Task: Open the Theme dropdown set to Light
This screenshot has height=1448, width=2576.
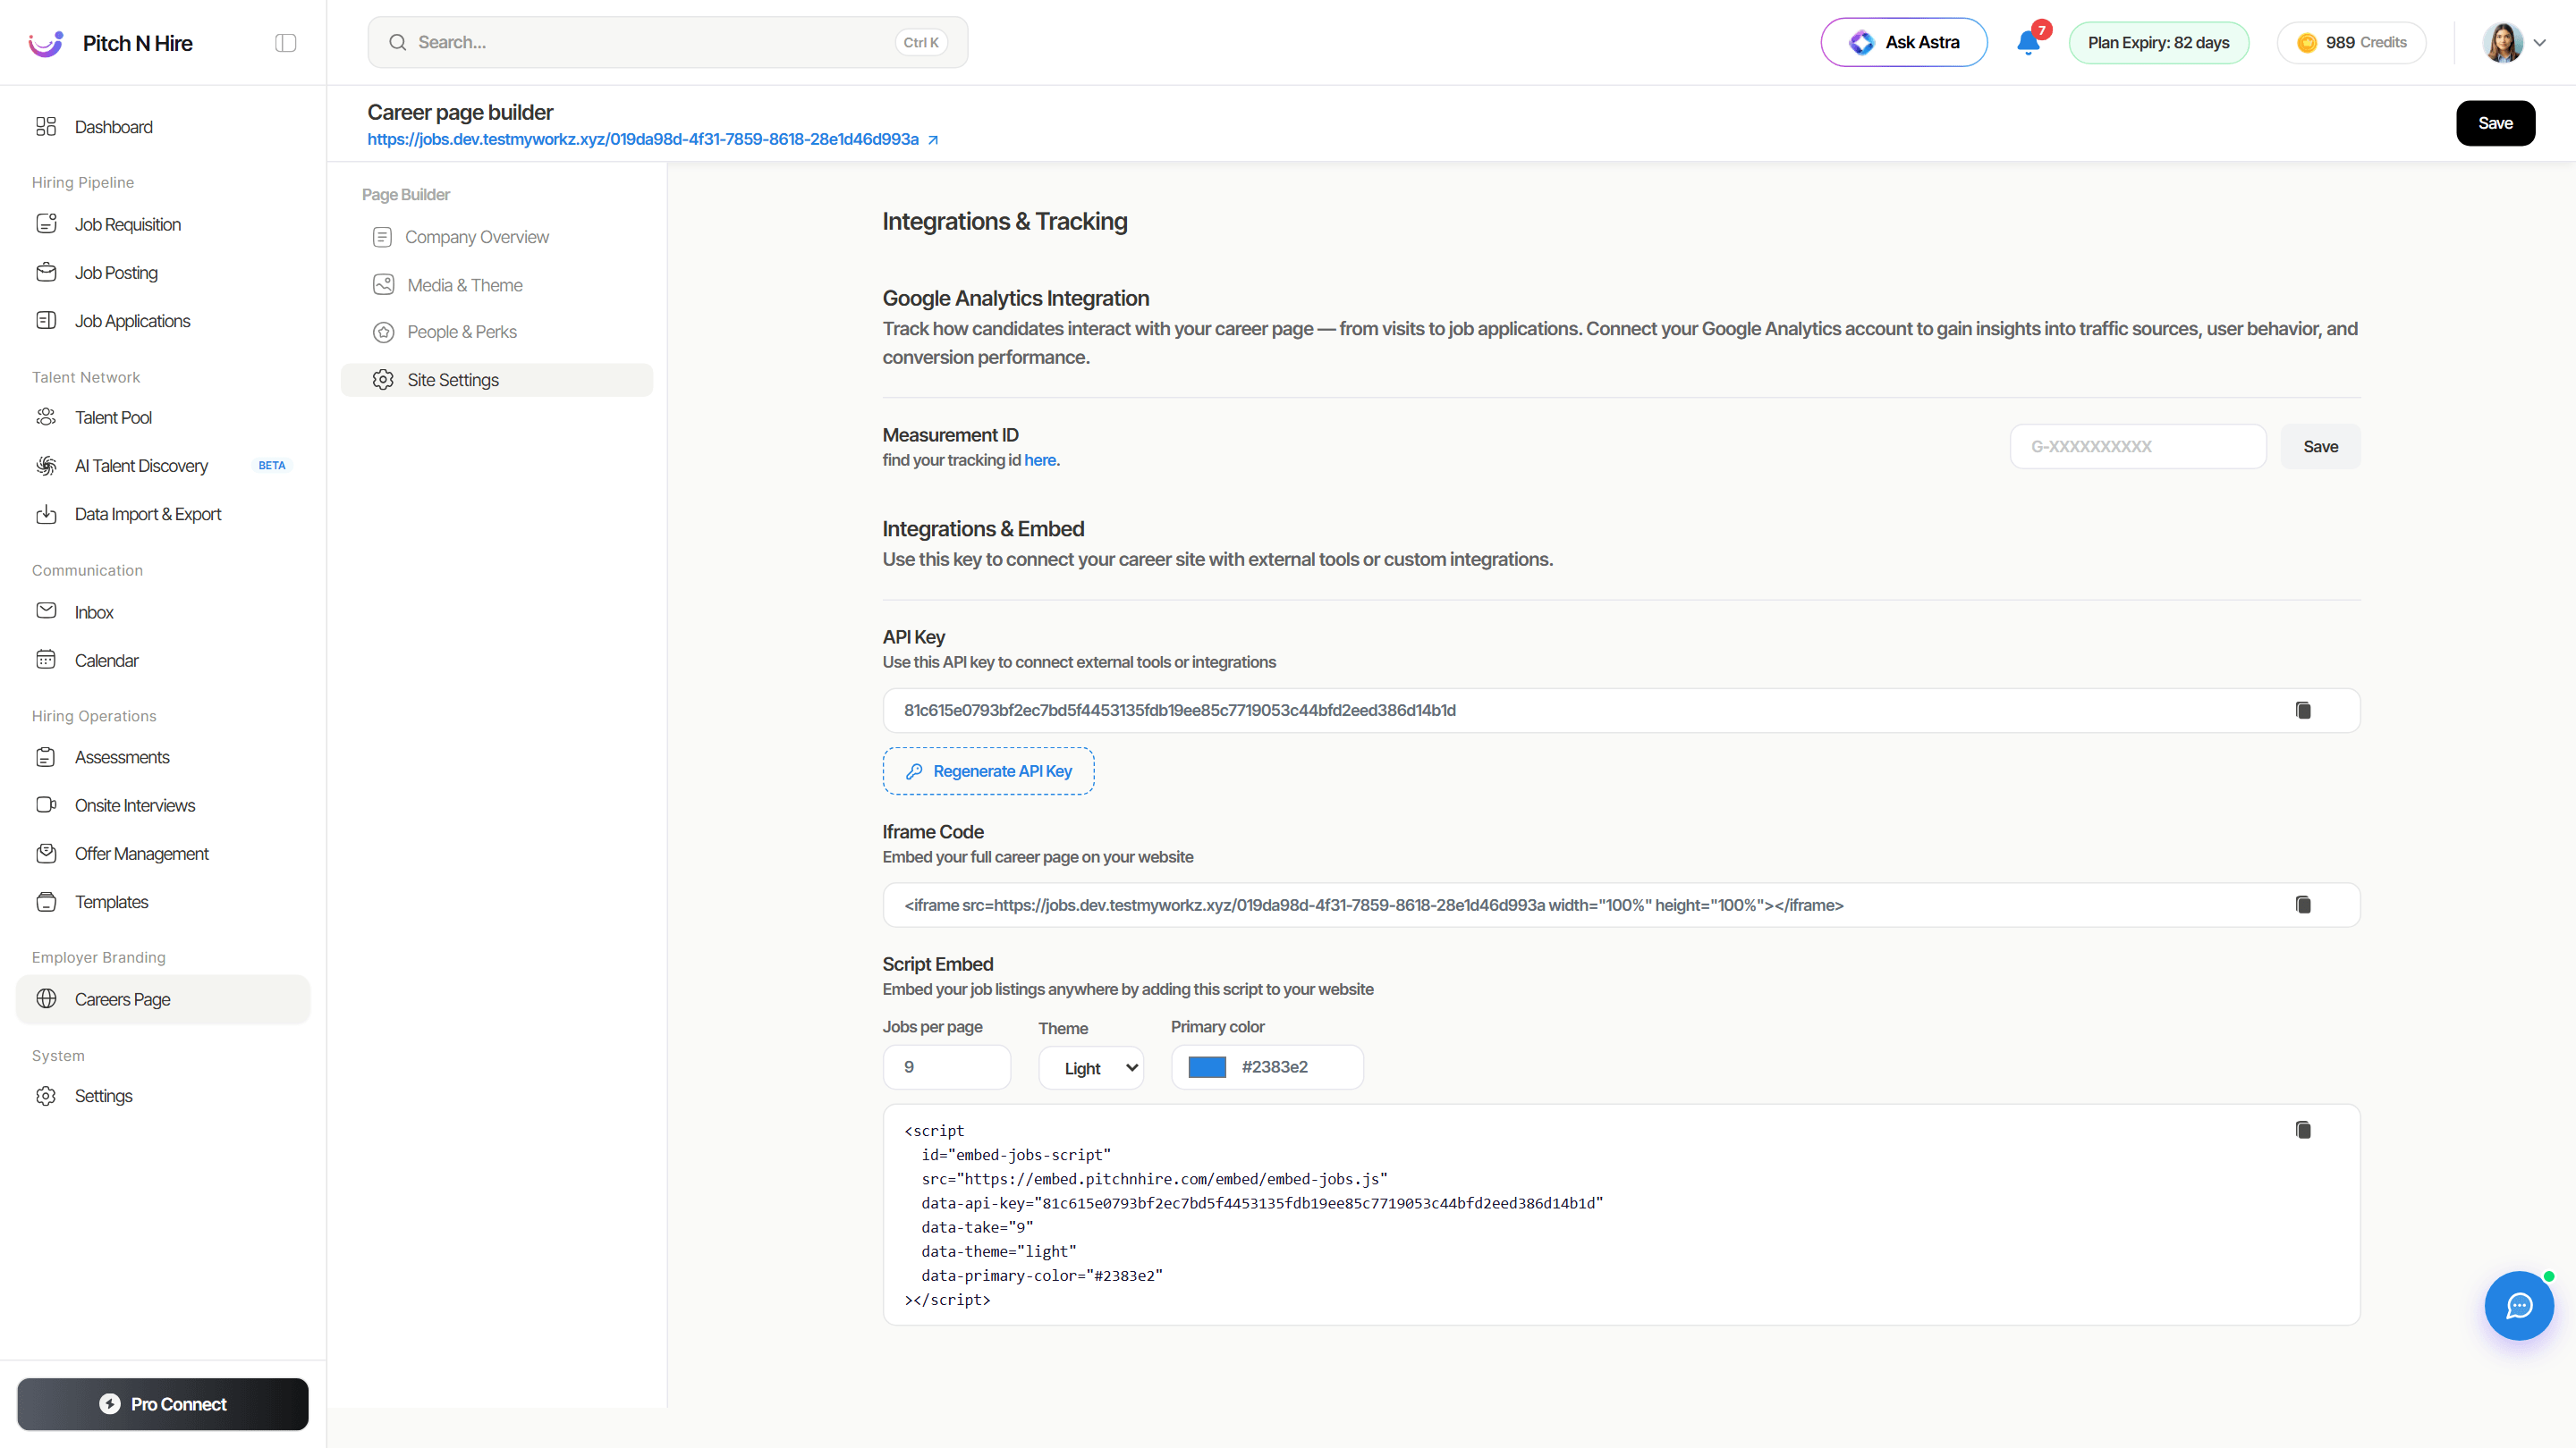Action: click(x=1091, y=1068)
